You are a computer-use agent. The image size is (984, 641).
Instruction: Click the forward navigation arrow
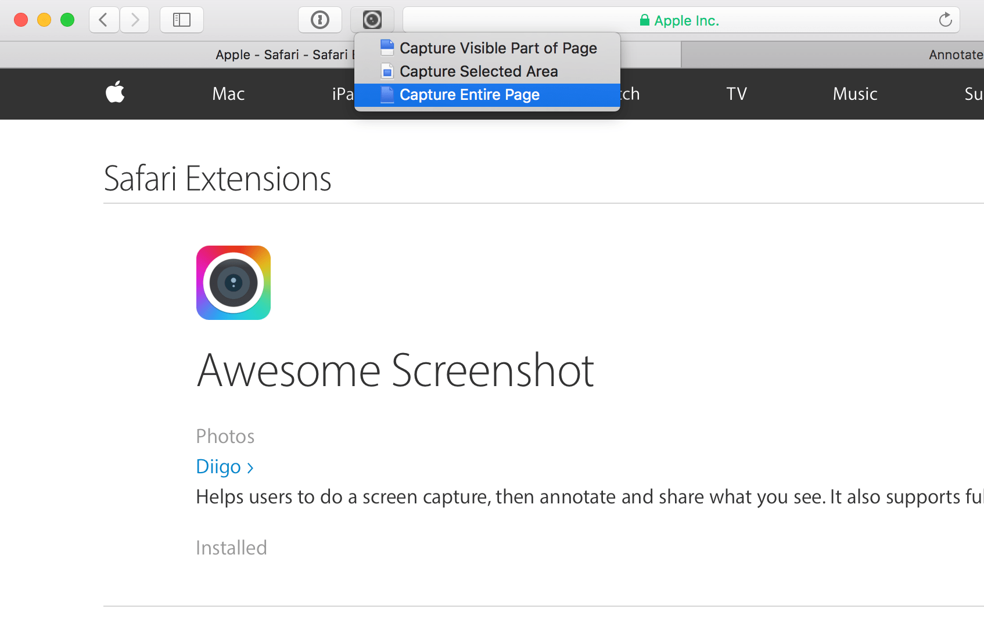(135, 20)
